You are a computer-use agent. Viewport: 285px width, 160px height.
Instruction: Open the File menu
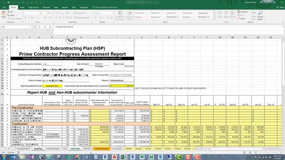(4, 8)
